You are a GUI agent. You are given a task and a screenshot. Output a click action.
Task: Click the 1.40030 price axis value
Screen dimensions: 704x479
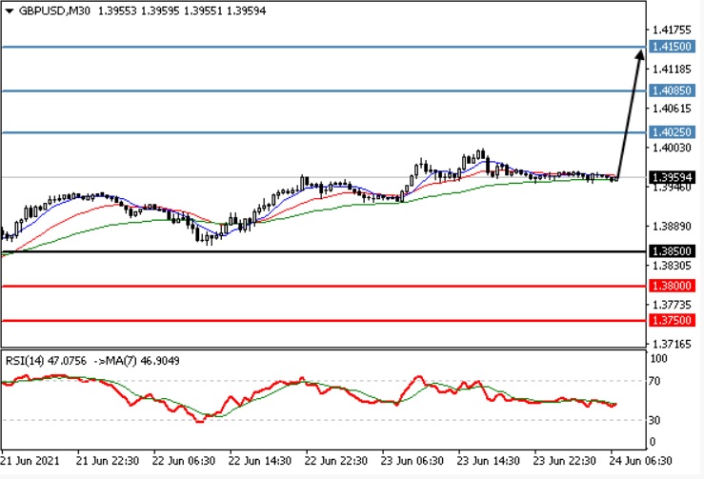click(672, 148)
